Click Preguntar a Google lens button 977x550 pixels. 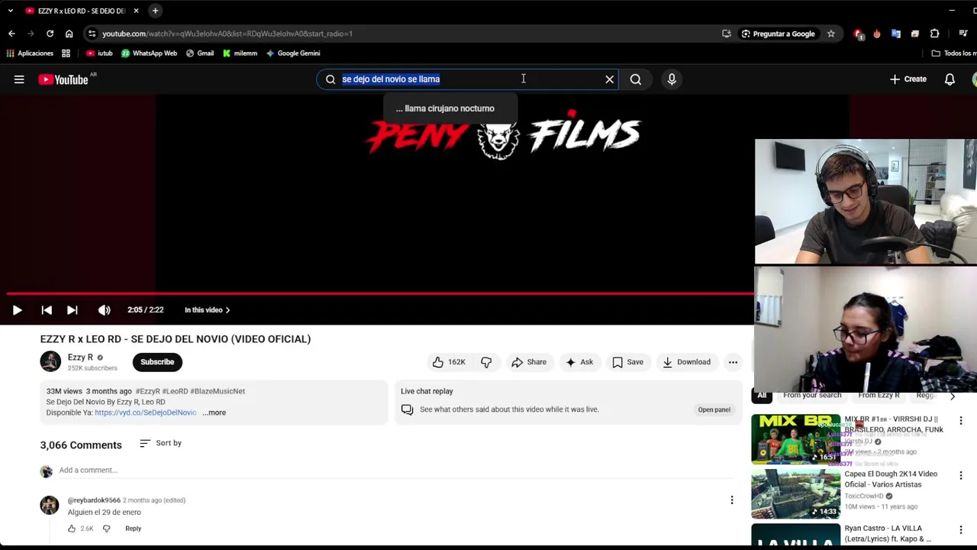pyautogui.click(x=778, y=34)
